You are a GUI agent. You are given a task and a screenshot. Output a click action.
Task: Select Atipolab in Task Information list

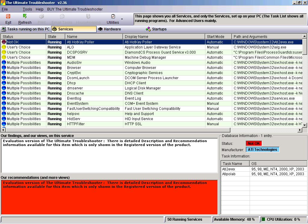pos(229,174)
